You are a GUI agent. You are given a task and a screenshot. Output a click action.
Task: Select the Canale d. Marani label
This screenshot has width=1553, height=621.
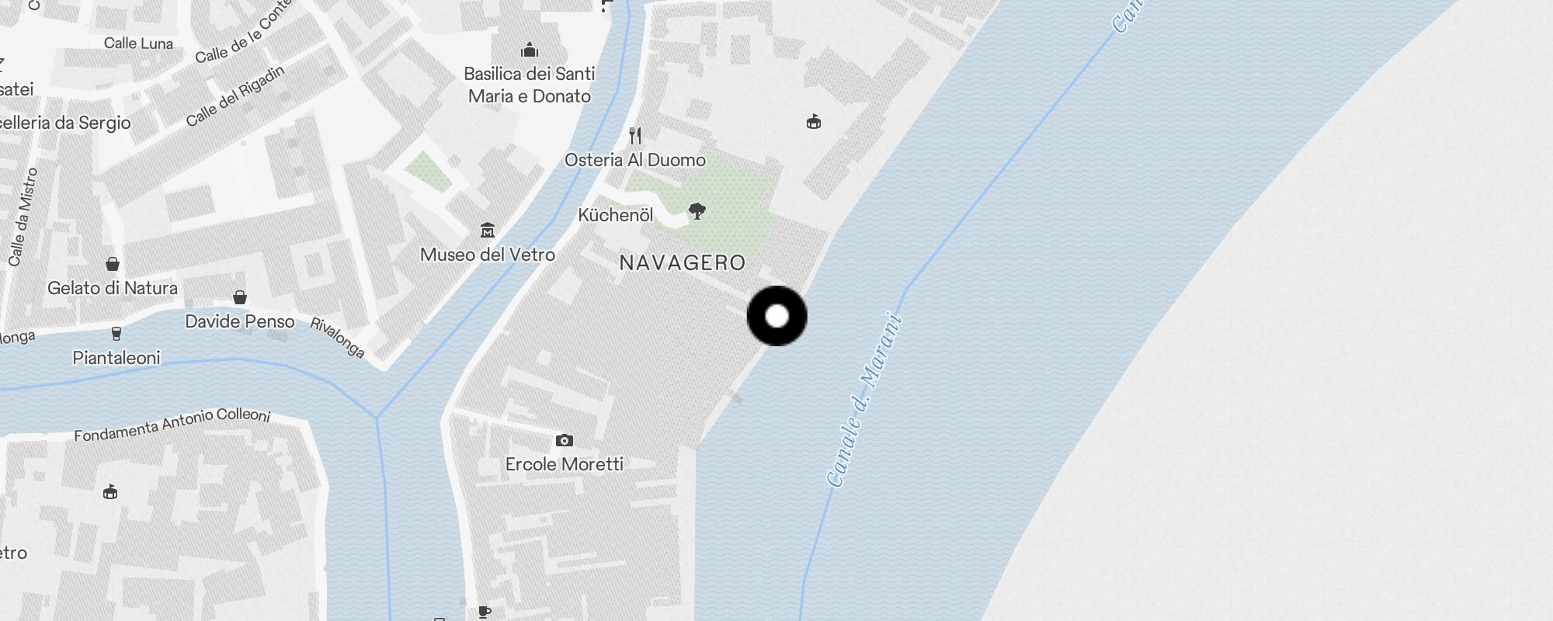coord(864,399)
